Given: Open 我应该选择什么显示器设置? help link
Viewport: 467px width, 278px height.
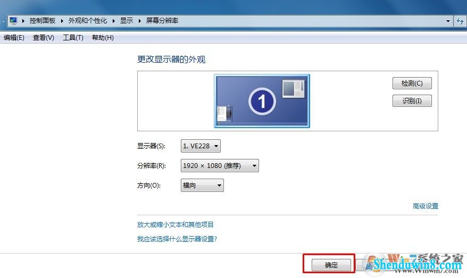Looking at the screenshot, I should click(177, 239).
